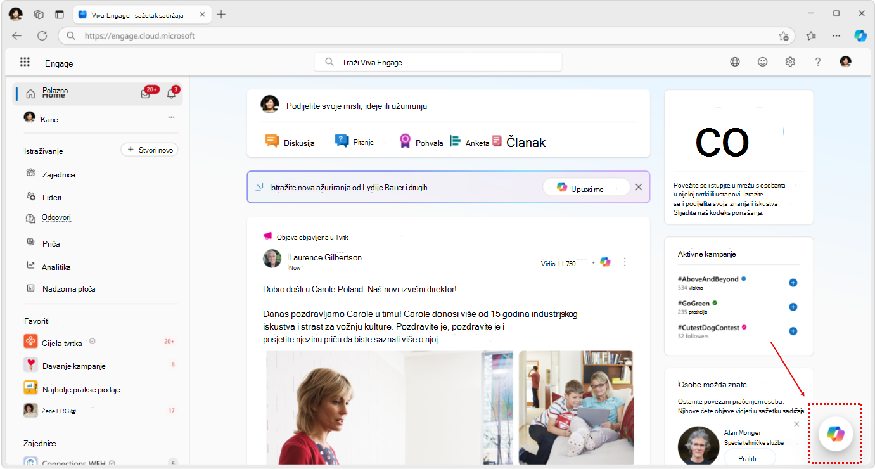Start a Pitanje post
The image size is (875, 469).
point(354,141)
